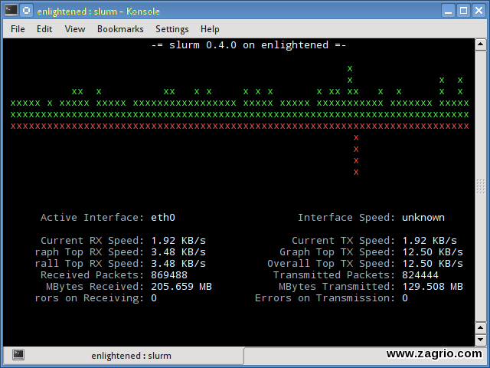
Task: Click the scrollbar up arrow at top
Action: pos(480,44)
